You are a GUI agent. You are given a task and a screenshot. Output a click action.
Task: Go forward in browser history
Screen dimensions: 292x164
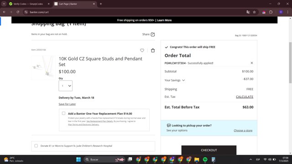point(11,12)
